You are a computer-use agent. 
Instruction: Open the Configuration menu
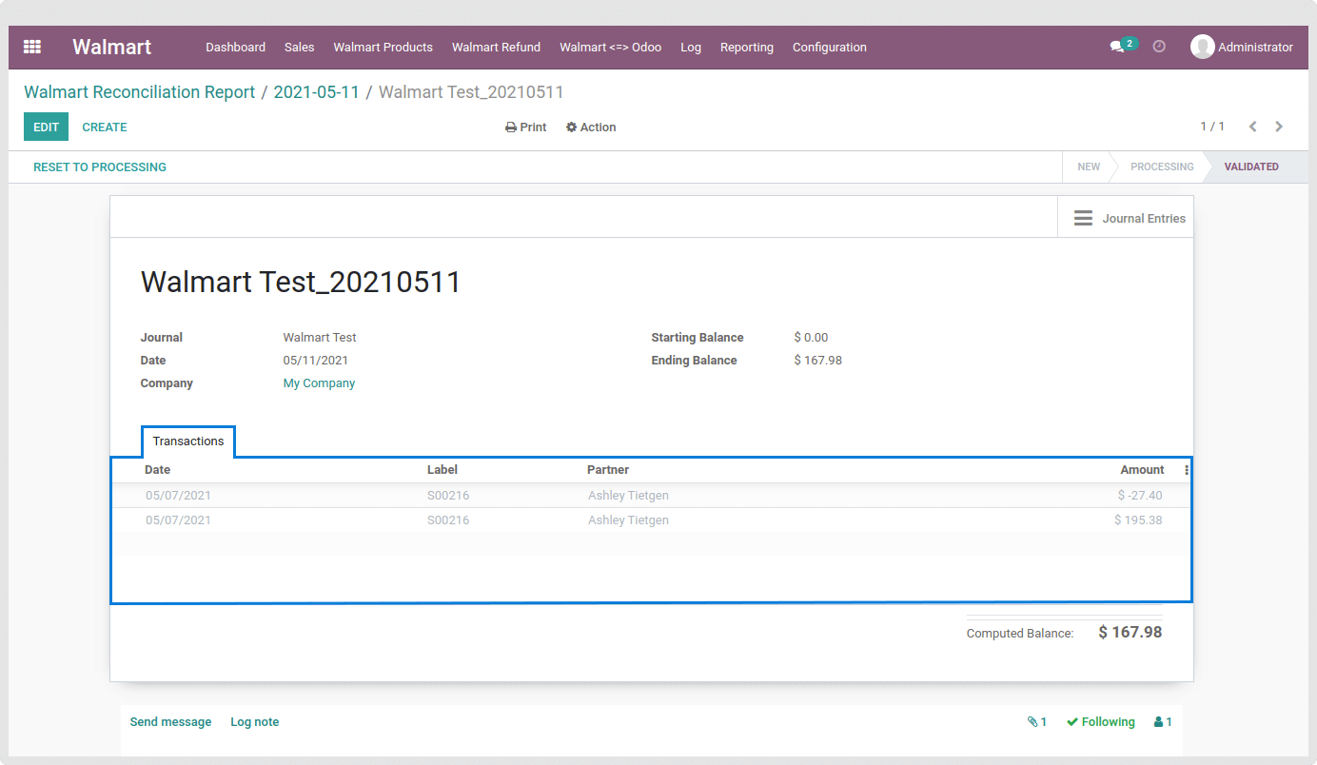pyautogui.click(x=830, y=47)
